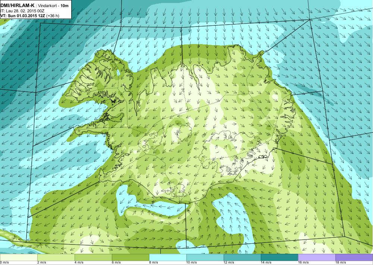Click the 18 m/s purple legend swatch
Screen dimensions: 373x265
click(354, 258)
